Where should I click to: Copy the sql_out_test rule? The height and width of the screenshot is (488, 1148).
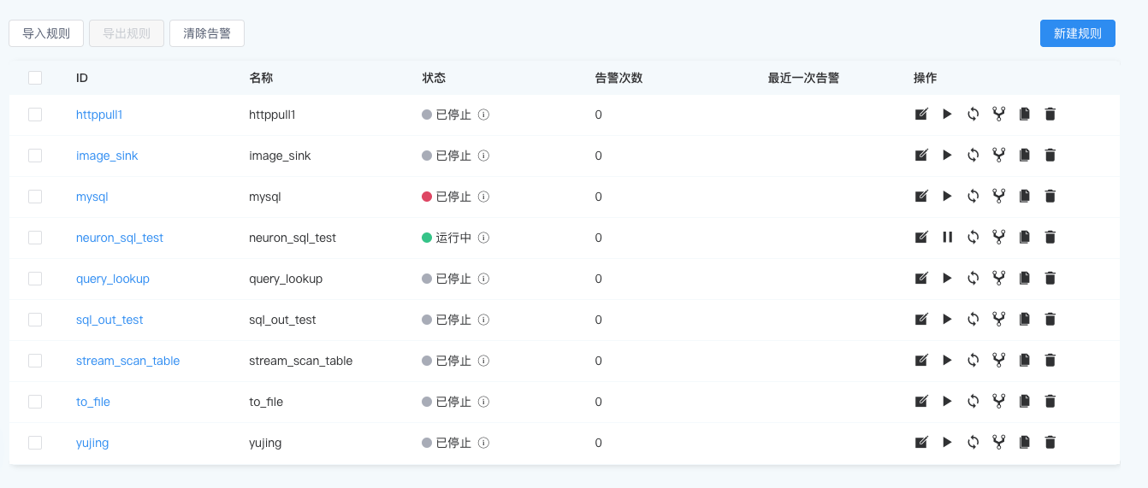1025,320
